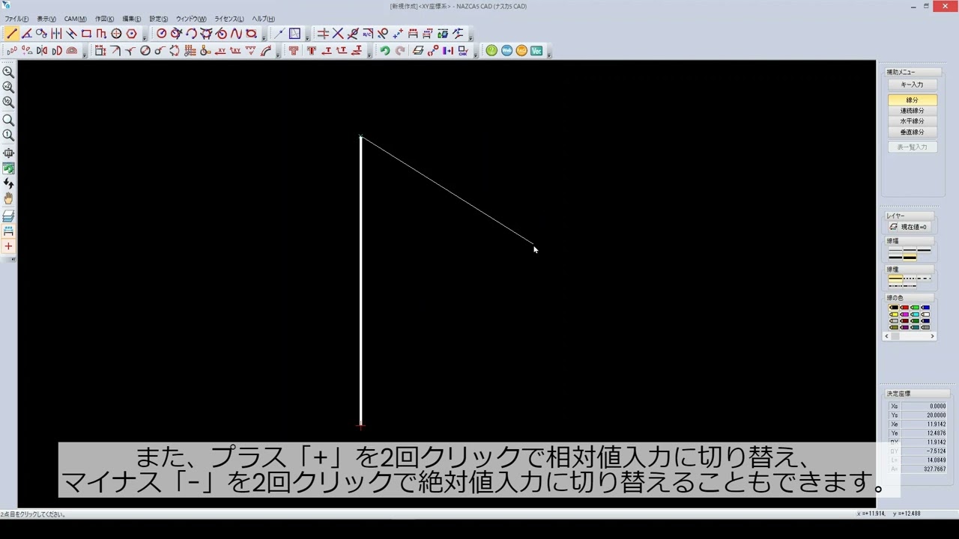Choose the arc drawing tool
The height and width of the screenshot is (539, 959).
pos(191,34)
